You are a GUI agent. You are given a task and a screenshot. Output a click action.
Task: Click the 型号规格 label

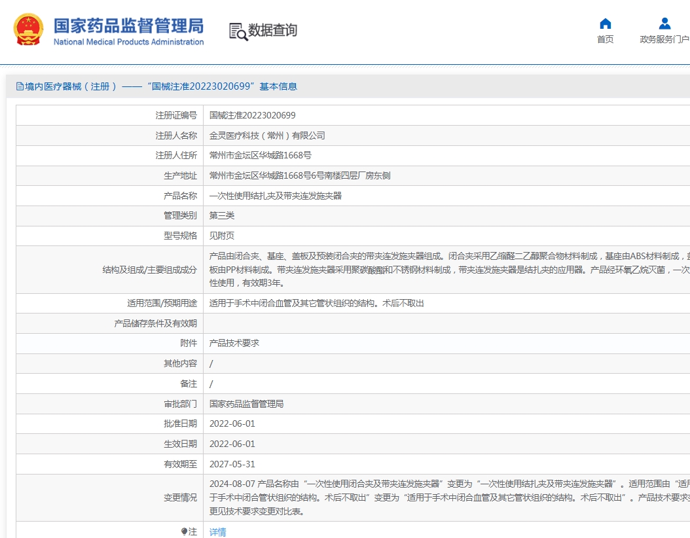pos(181,236)
